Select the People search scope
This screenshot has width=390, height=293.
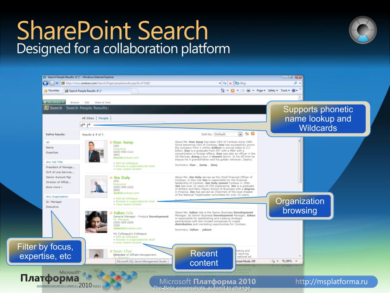click(104, 118)
